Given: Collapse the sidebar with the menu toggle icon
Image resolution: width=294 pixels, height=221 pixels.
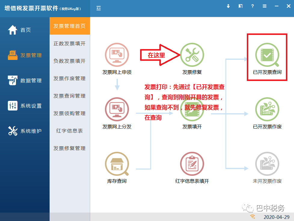Looking at the screenshot, I should 99,8.
